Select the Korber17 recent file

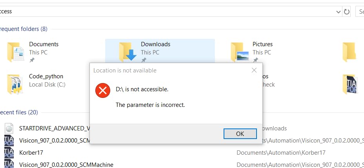pyautogui.click(x=31, y=153)
